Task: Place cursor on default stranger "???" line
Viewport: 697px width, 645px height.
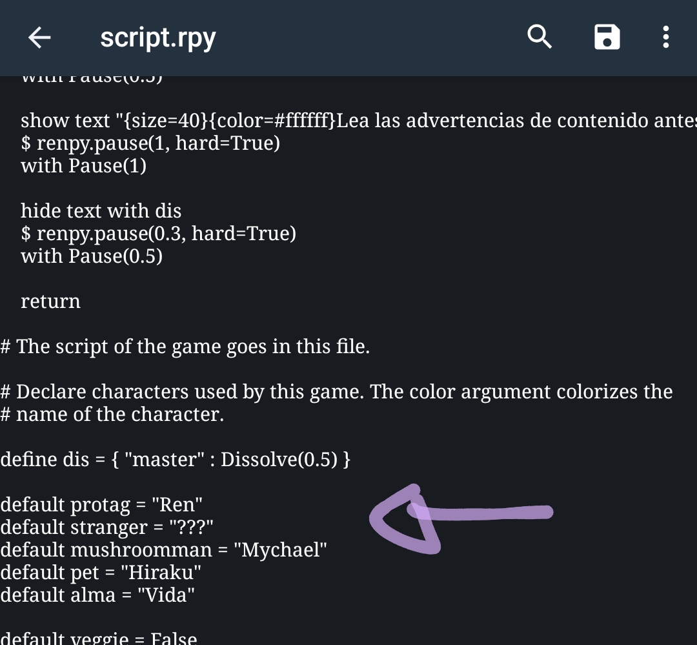Action: point(107,527)
